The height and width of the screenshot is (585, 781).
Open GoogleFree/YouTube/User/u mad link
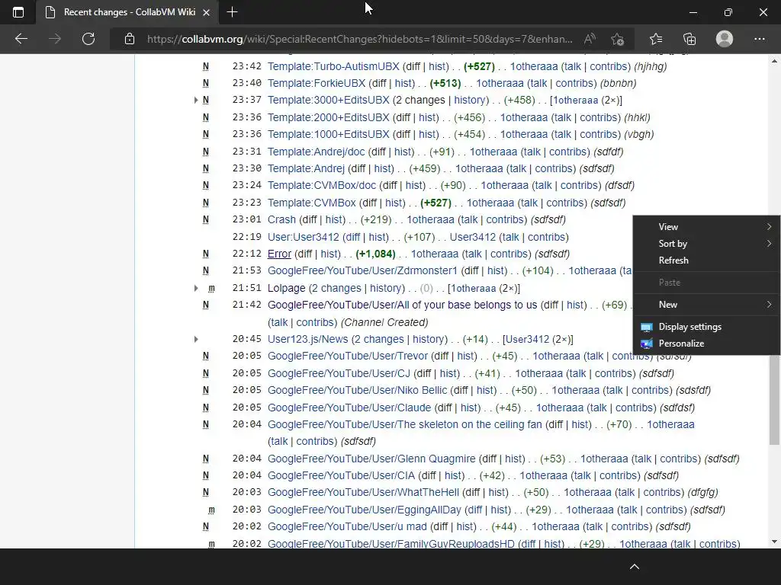[x=347, y=527]
